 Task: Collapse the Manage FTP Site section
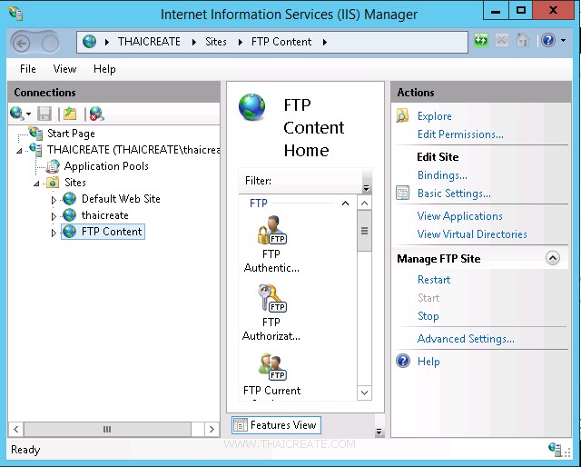tap(553, 258)
